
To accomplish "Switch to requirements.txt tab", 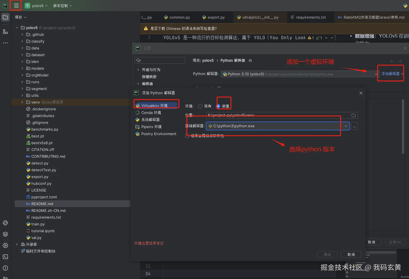I will point(308,17).
